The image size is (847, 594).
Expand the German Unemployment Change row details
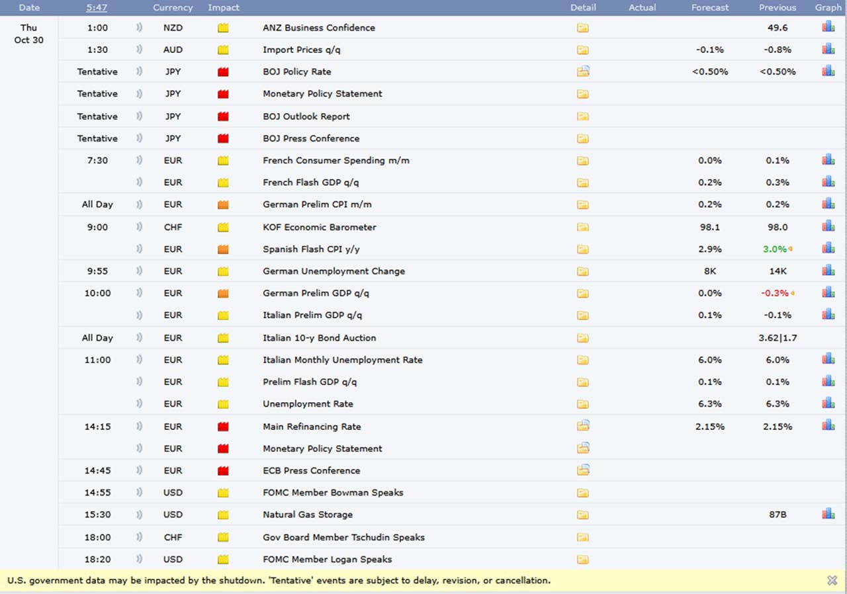(582, 271)
